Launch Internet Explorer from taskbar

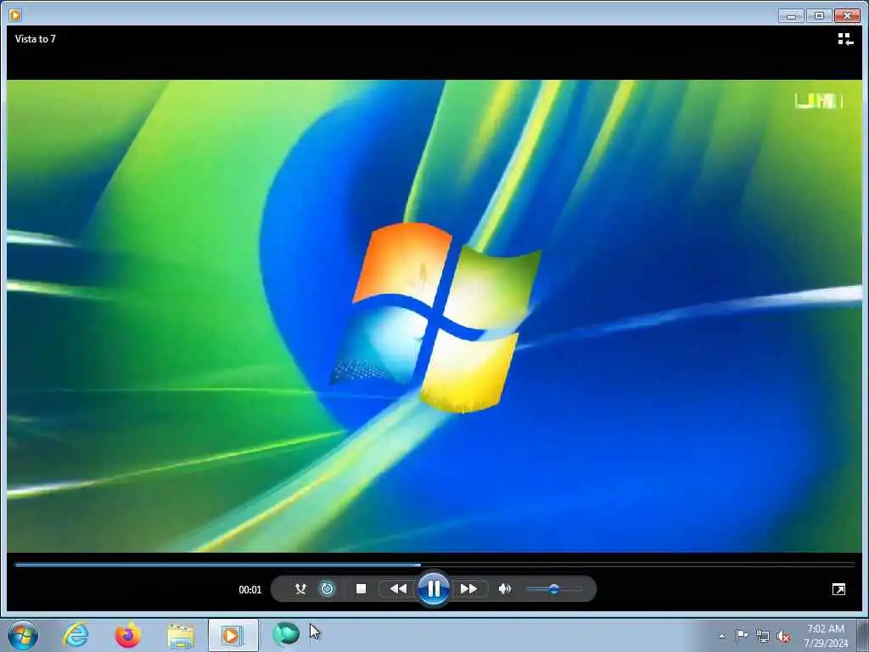pyautogui.click(x=76, y=635)
